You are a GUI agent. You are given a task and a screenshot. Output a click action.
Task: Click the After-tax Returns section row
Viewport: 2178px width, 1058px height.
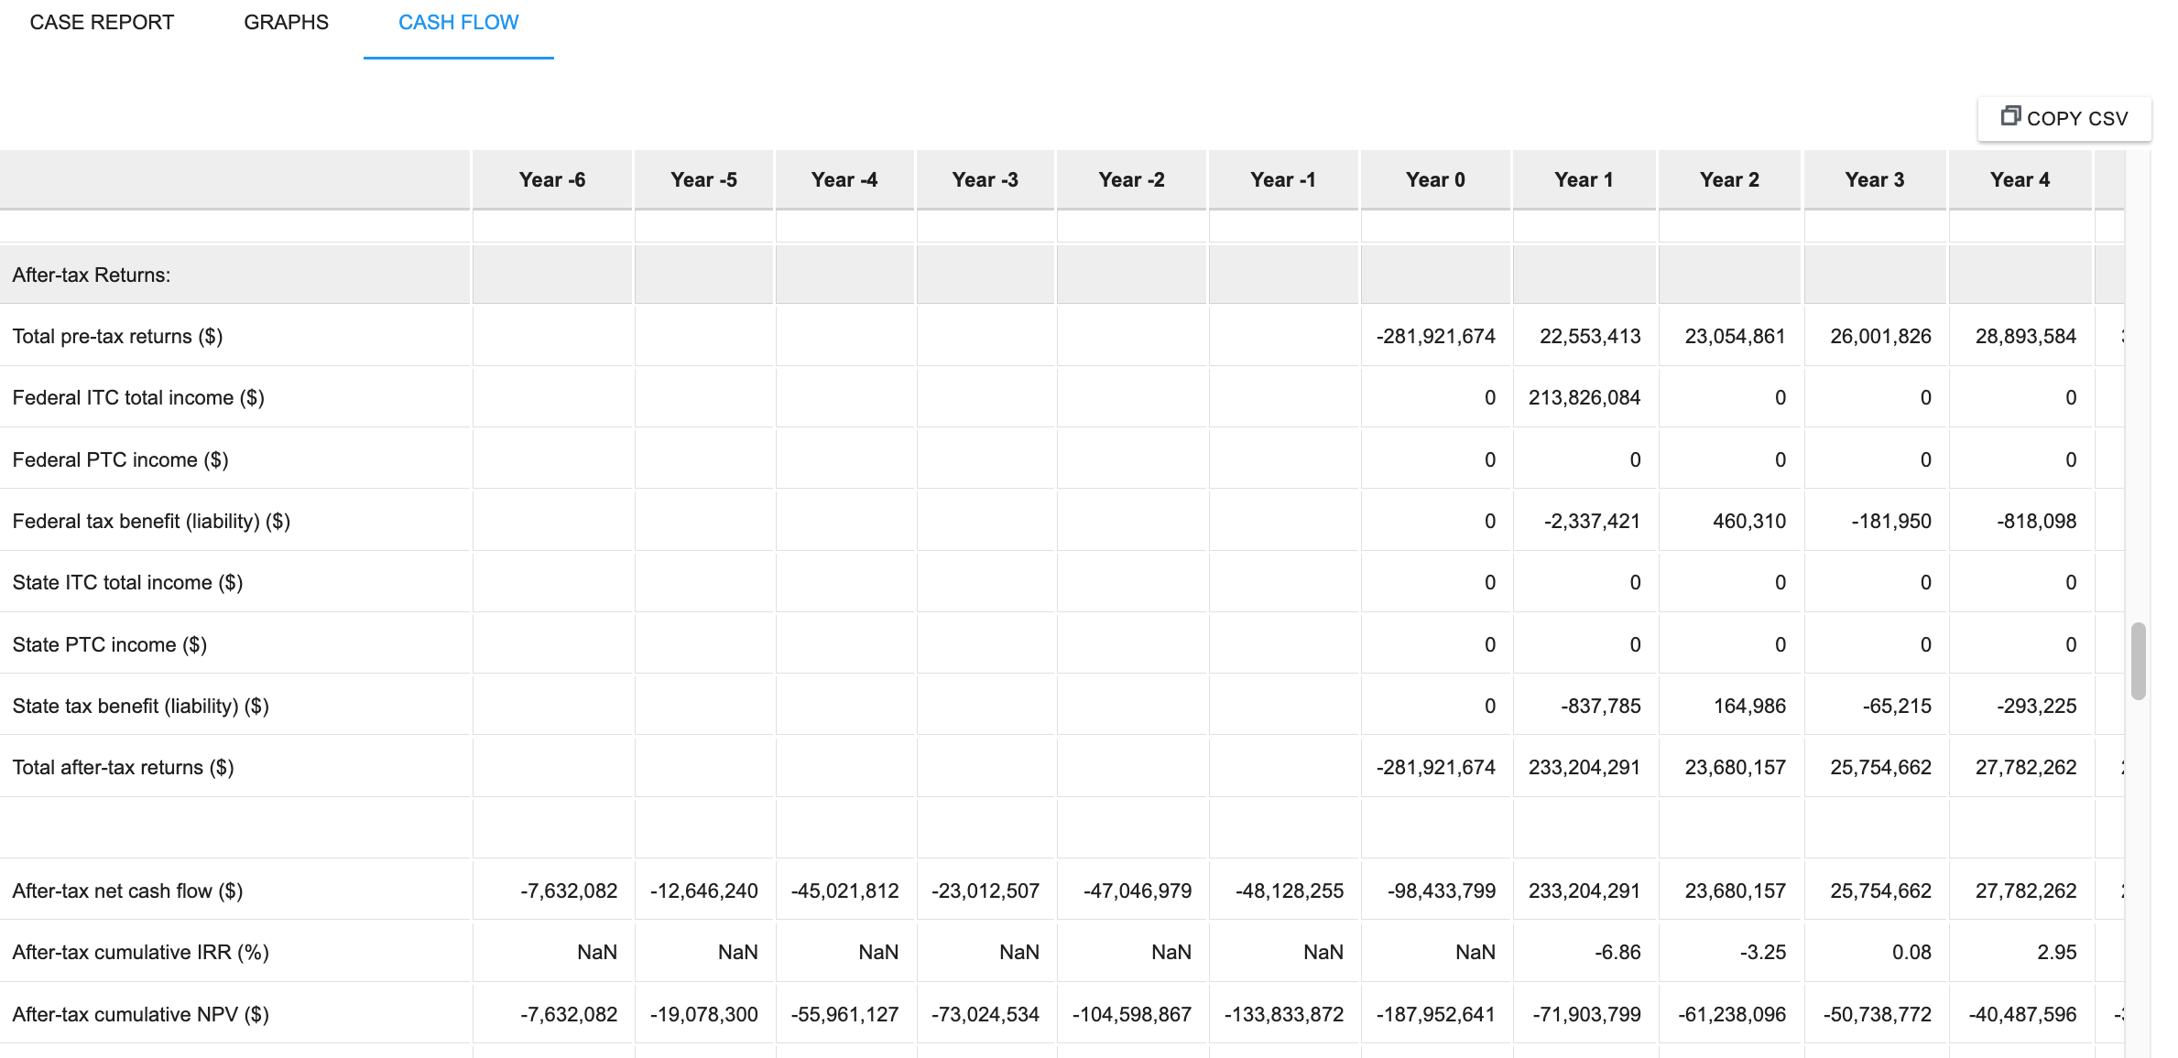pos(92,275)
